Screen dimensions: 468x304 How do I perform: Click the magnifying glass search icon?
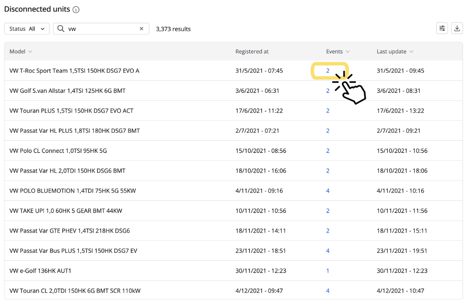(x=61, y=29)
